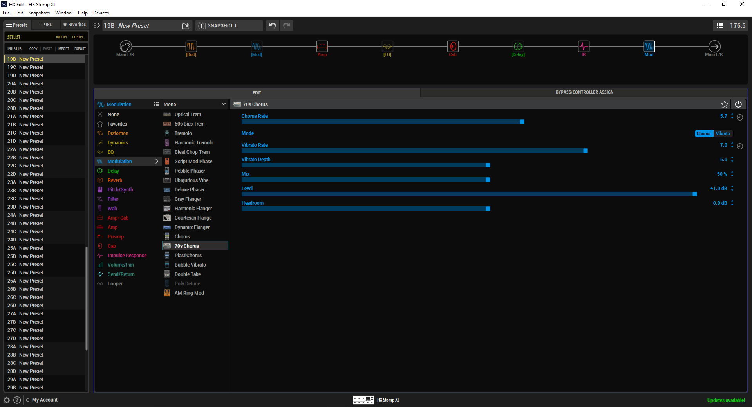
Task: Open the model grid view icon
Action: coord(156,104)
